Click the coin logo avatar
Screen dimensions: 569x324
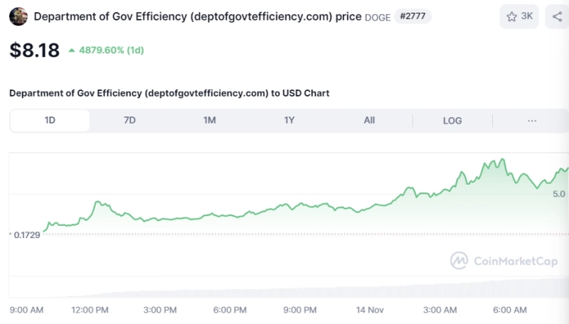(18, 16)
